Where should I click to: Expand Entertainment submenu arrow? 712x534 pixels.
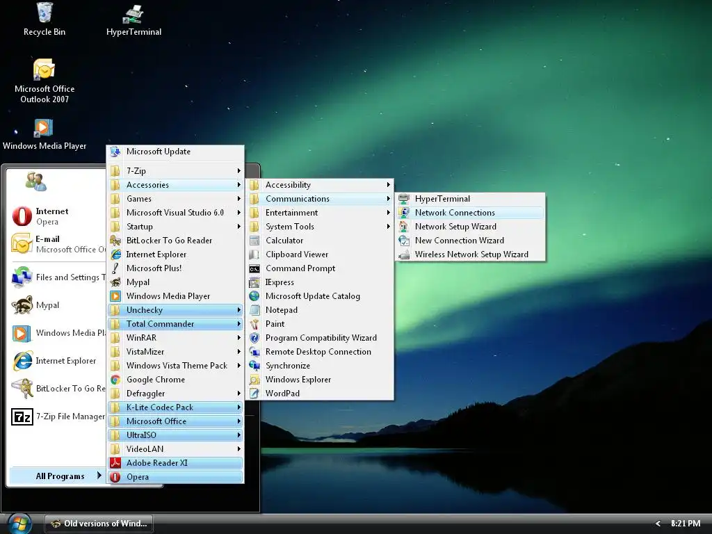[388, 213]
